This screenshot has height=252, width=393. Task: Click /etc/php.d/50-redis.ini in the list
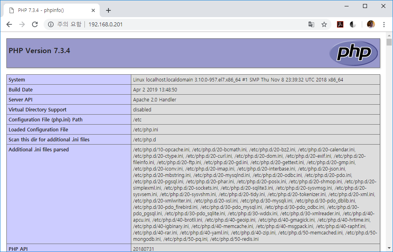click(x=235, y=239)
